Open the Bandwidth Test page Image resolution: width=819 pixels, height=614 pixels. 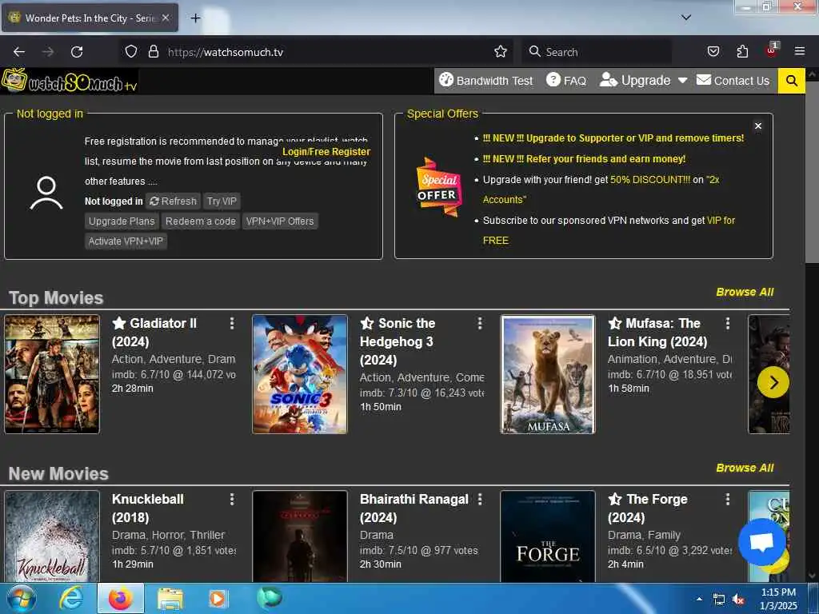pyautogui.click(x=485, y=81)
